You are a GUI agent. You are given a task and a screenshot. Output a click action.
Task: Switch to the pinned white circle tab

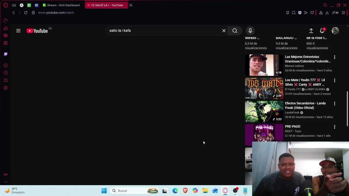[22, 5]
